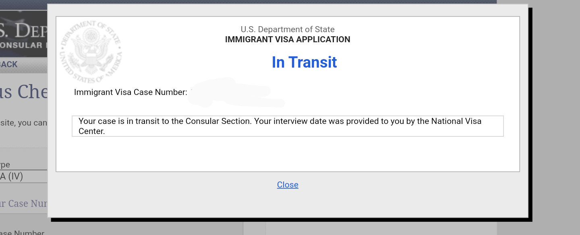Viewport: 580px width, 235px height.
Task: Click the Case Number section label behind dialog
Action: [x=24, y=203]
